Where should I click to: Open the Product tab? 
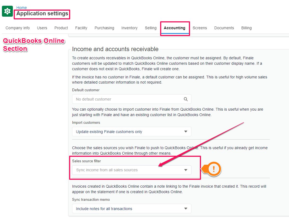[61, 28]
